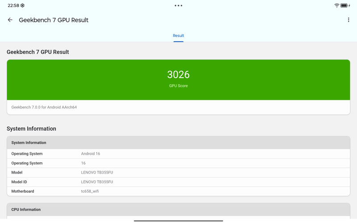This screenshot has height=223, width=357.
Task: Tap the battery charging status icon
Action: [345, 5]
